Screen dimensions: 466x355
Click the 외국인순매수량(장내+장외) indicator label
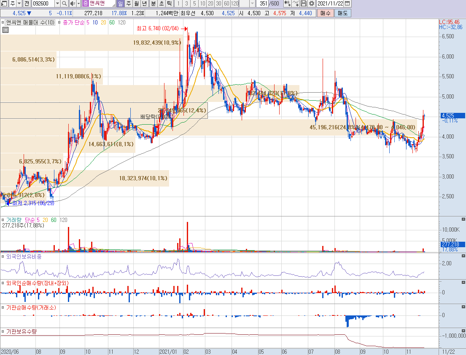coord(38,283)
